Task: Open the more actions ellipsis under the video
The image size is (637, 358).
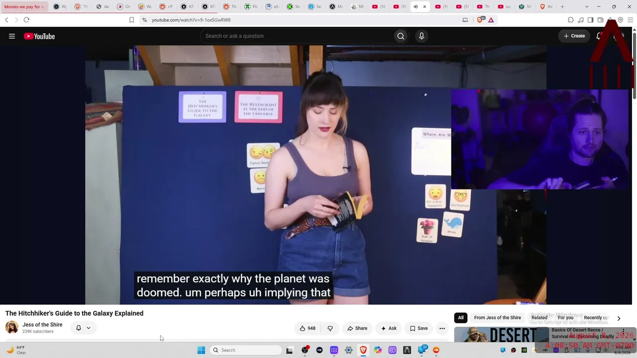Action: (442, 328)
